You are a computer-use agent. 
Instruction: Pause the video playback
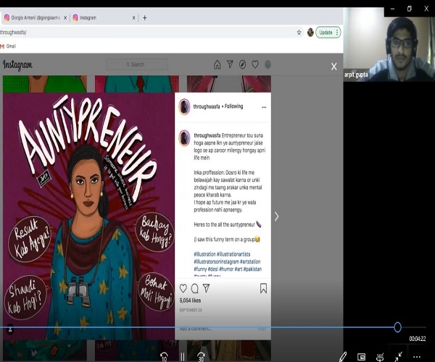183,357
